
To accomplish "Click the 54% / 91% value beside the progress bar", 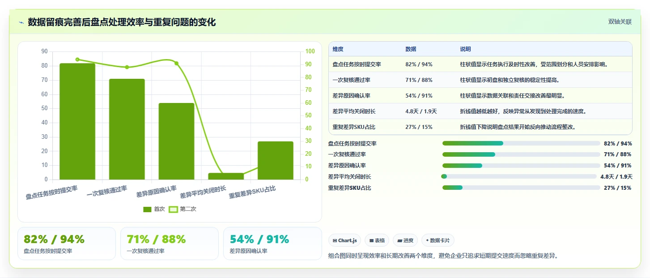I will coord(617,166).
